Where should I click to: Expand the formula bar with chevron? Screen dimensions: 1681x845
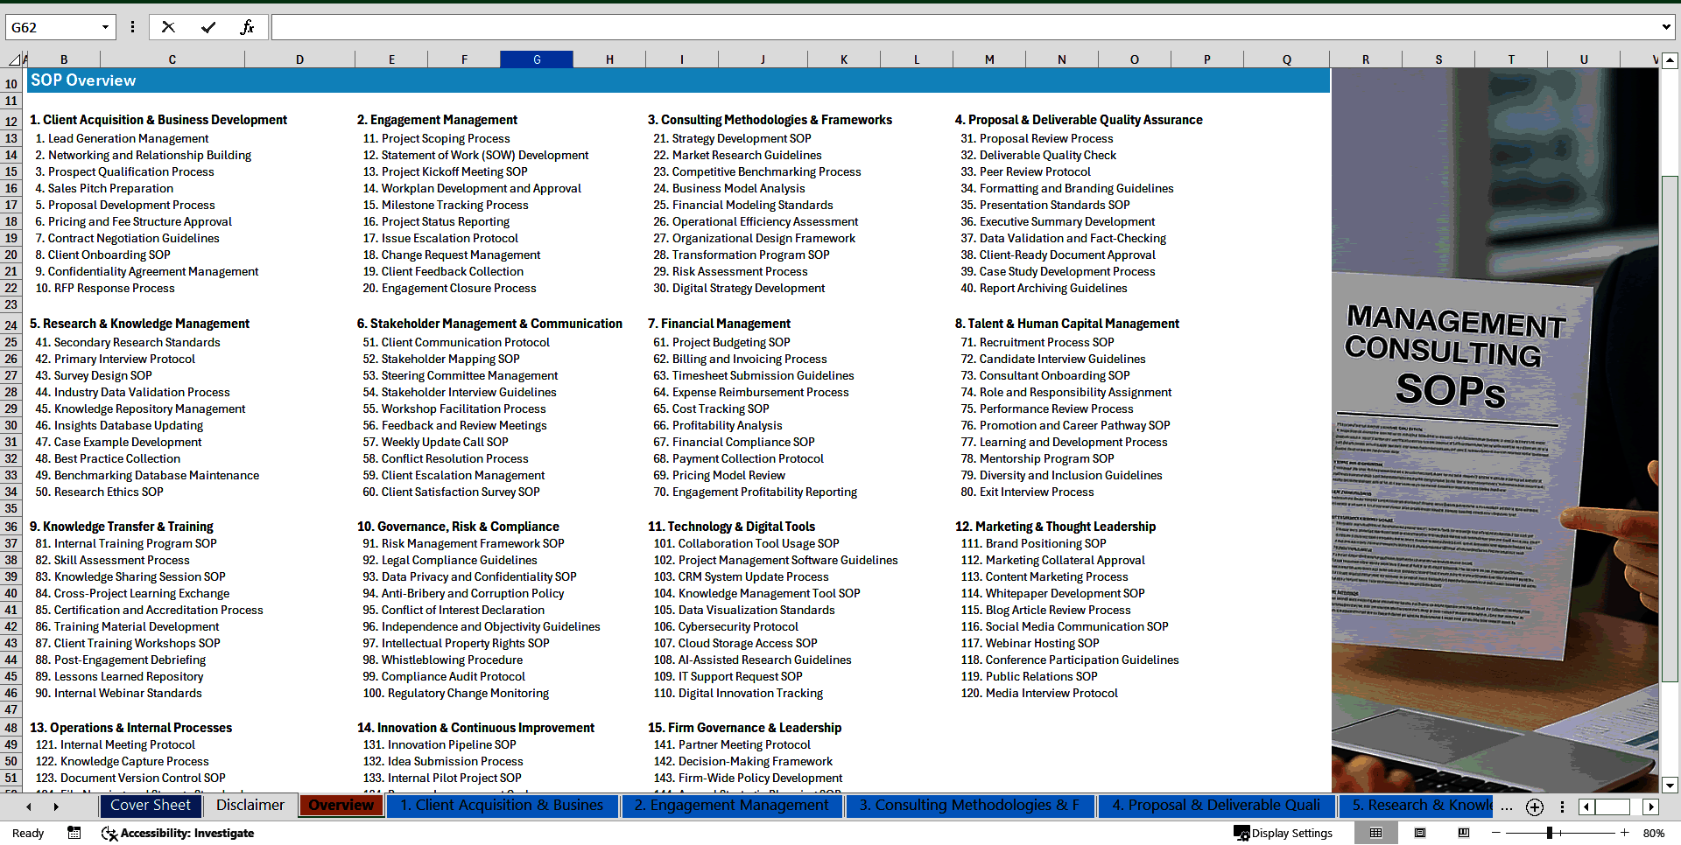[x=1665, y=27]
